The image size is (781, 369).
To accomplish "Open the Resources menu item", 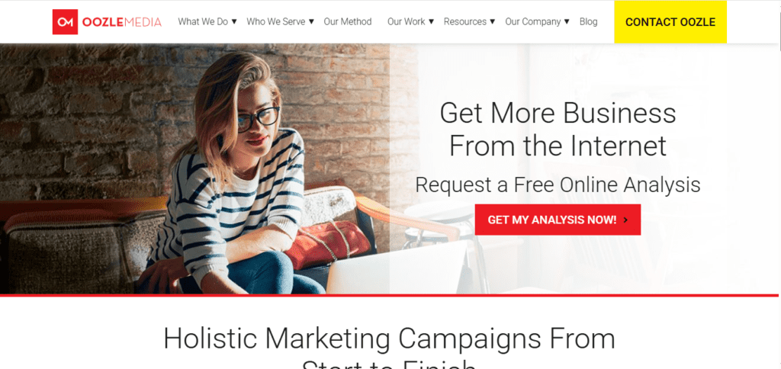I will [465, 22].
